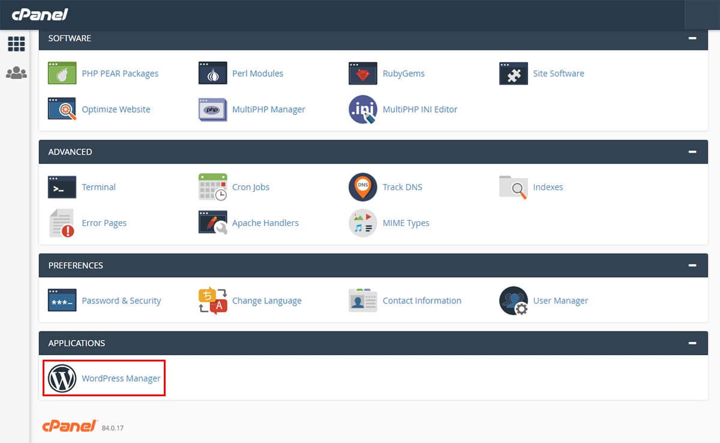Click the Track DNS icon
This screenshot has width=720, height=443.
tap(363, 187)
